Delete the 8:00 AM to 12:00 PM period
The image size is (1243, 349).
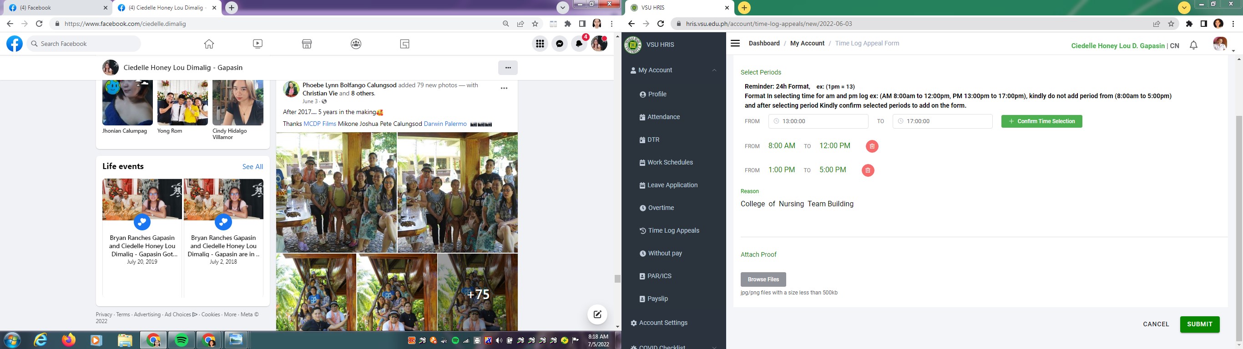(x=871, y=146)
